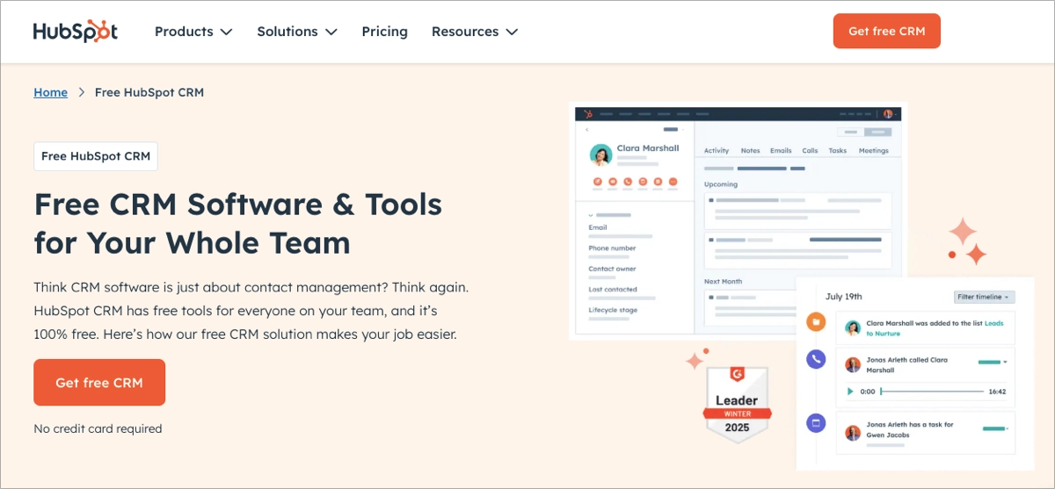Open the Resources dropdown menu

click(x=475, y=32)
